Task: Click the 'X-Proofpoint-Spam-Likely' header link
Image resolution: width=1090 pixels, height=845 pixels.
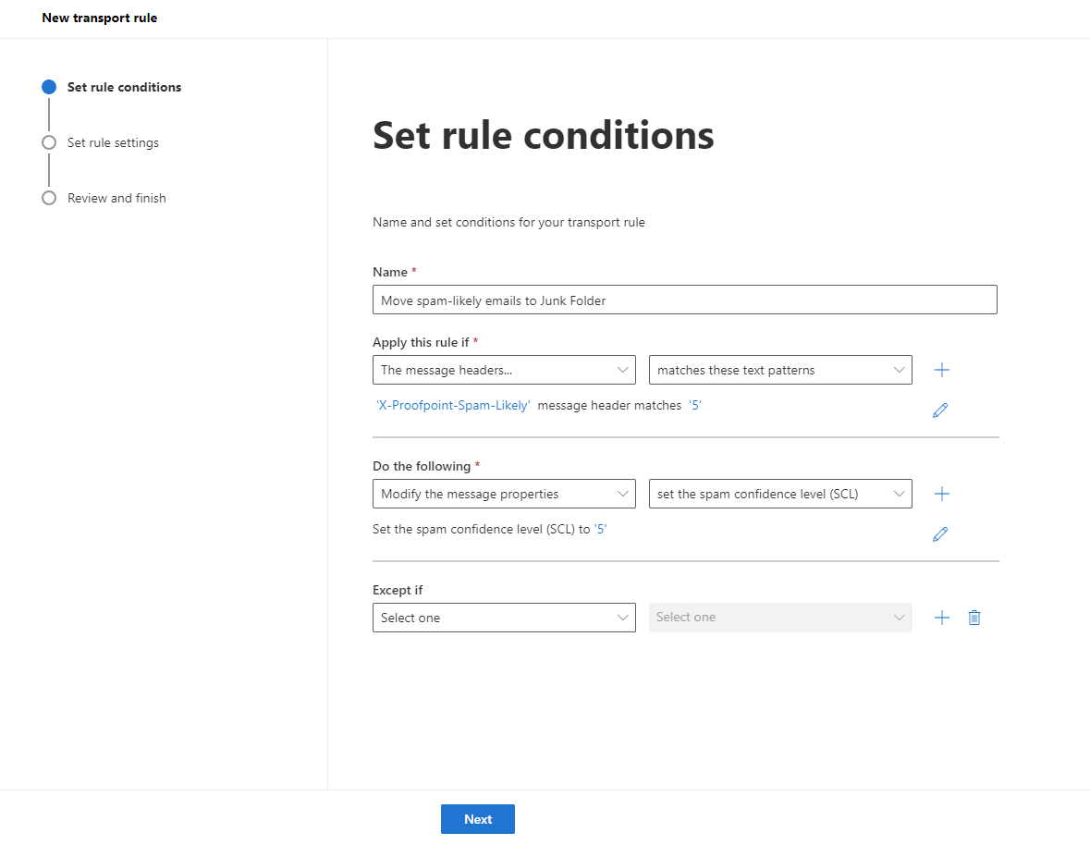Action: pos(452,405)
